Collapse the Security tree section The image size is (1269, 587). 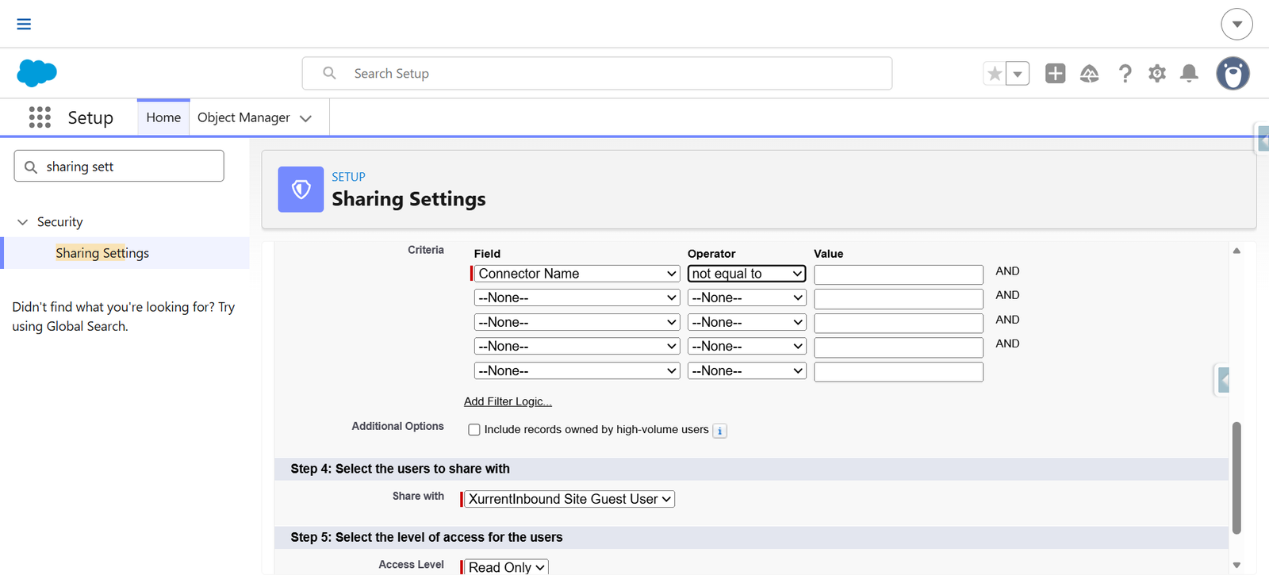(22, 222)
